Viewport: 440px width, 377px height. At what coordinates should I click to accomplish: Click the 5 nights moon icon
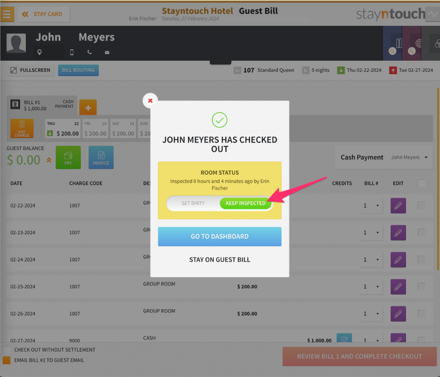(x=306, y=70)
